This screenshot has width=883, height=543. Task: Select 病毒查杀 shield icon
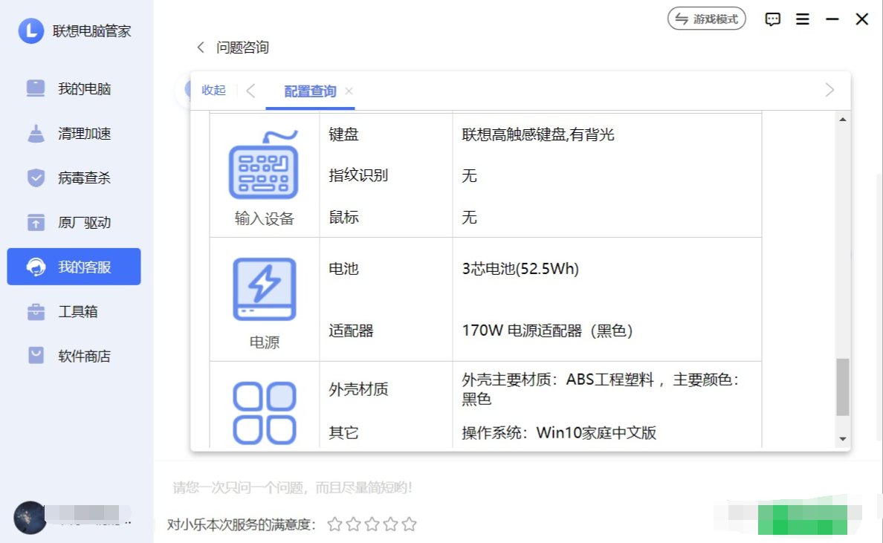click(36, 178)
